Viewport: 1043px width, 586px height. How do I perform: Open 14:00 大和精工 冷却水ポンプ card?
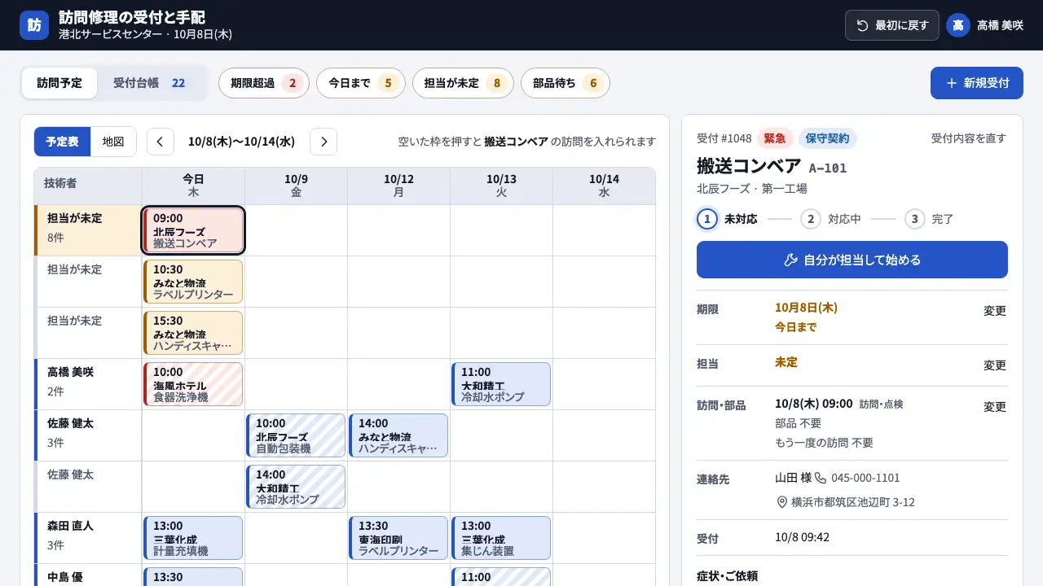[x=296, y=487]
